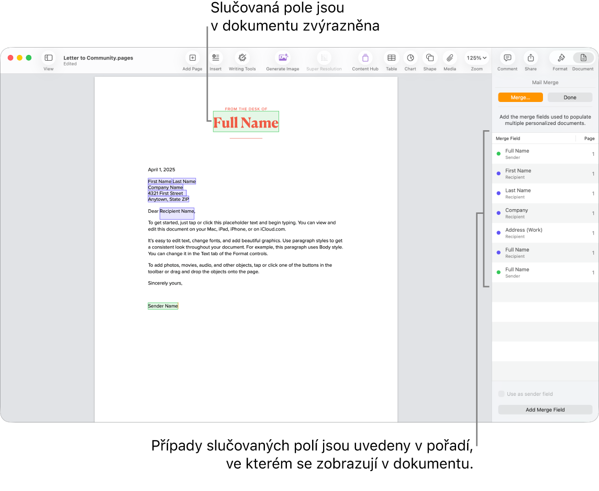Switch to the Document tab

point(583,58)
